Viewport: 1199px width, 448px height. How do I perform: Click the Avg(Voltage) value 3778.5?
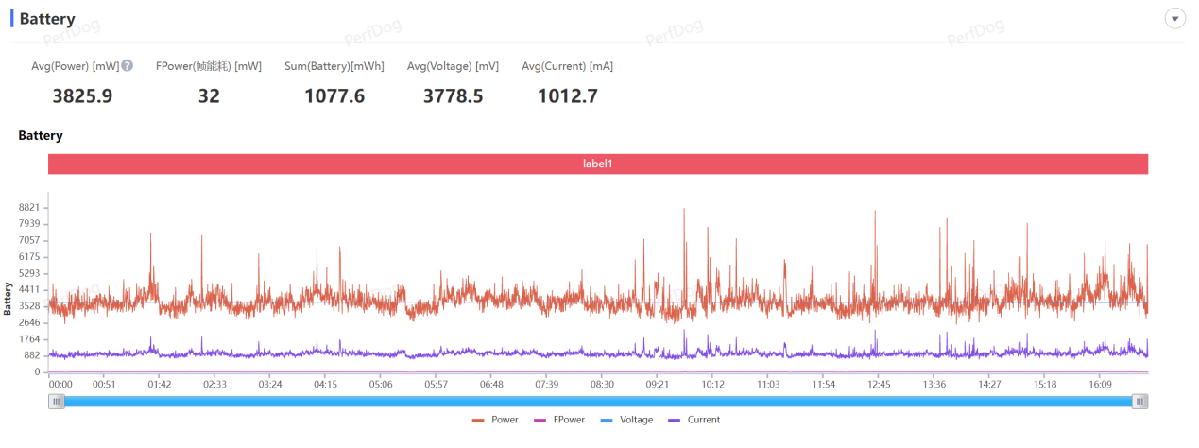point(453,95)
